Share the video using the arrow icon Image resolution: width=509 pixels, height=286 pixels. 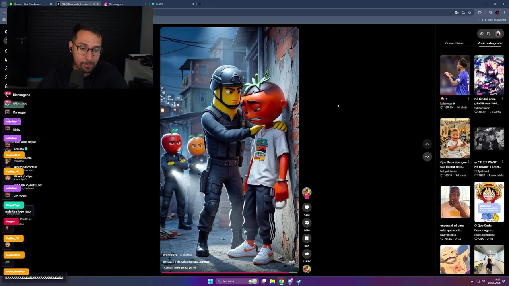click(307, 254)
